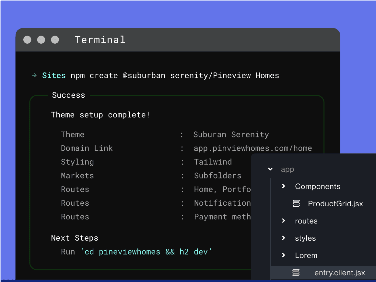Collapse the app folder

tap(270, 169)
